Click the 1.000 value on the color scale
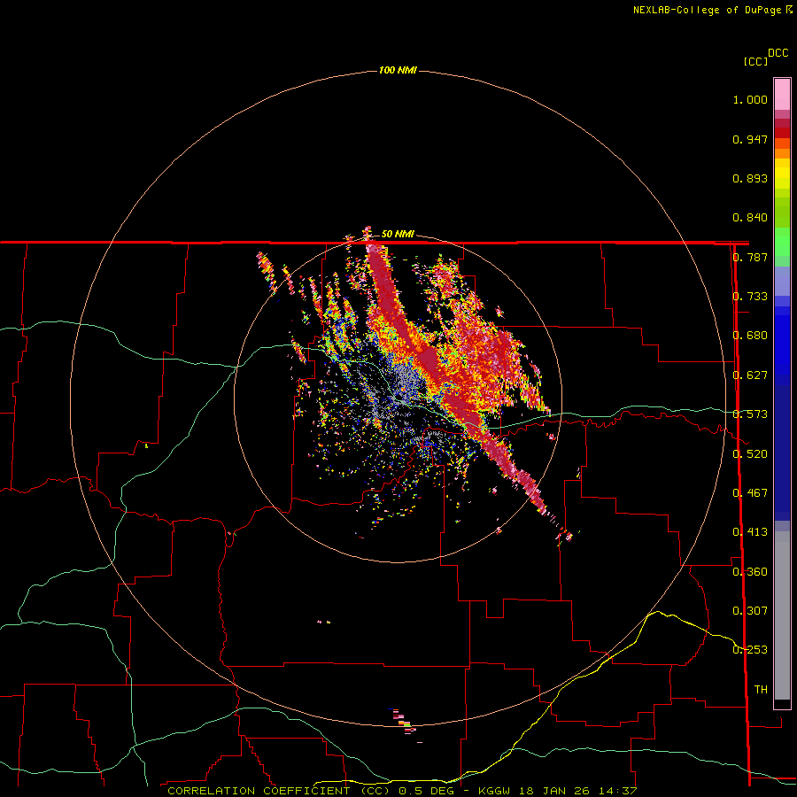This screenshot has width=797, height=797. [x=750, y=99]
